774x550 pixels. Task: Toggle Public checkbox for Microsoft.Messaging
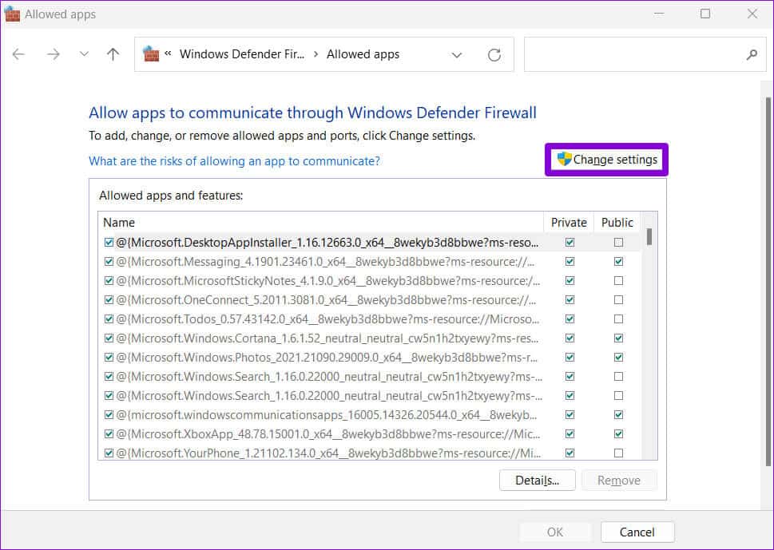(618, 262)
